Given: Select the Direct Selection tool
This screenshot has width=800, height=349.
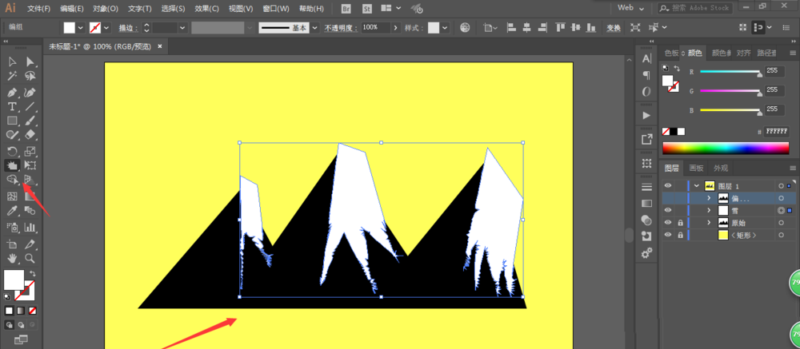Looking at the screenshot, I should (30, 62).
